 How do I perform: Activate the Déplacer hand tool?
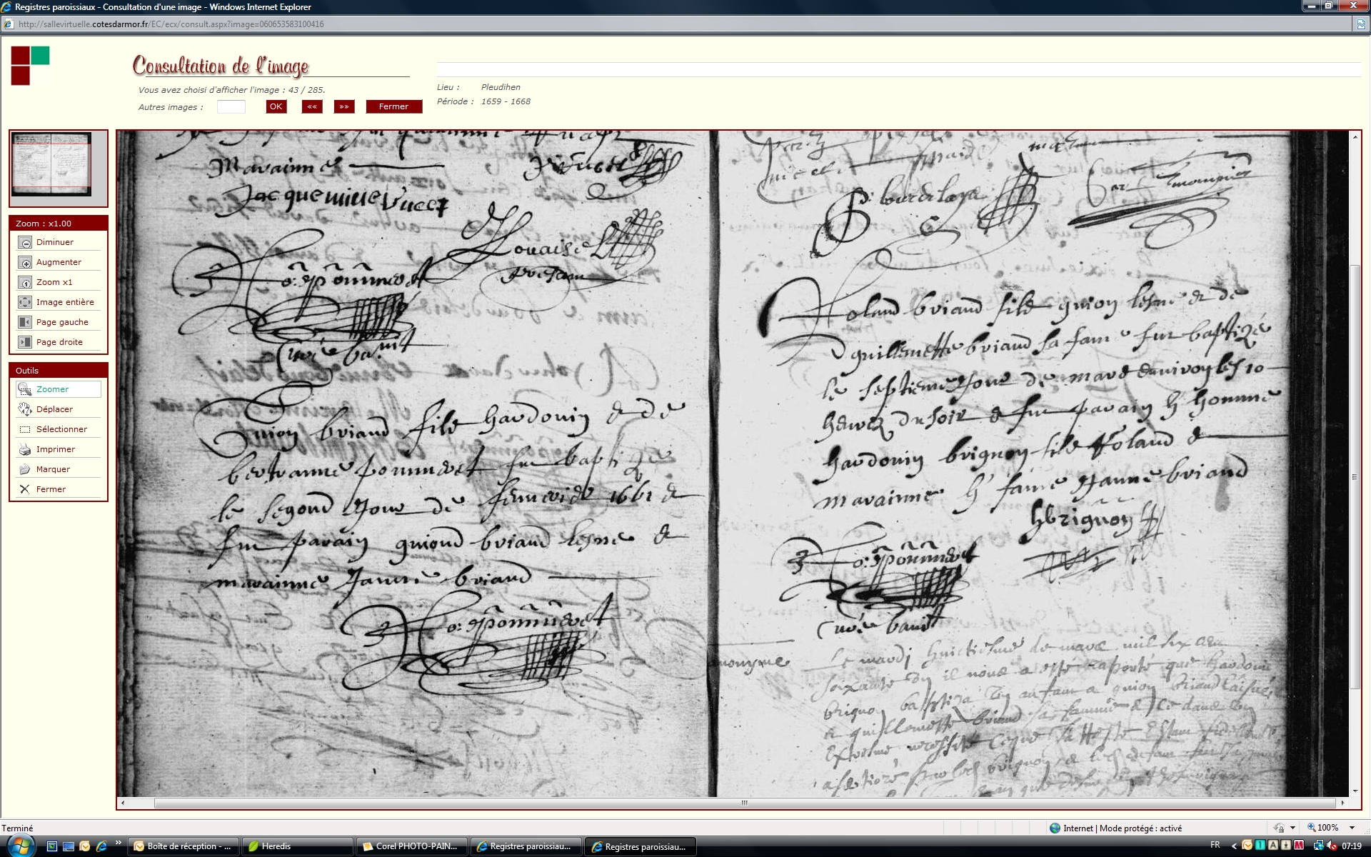(25, 409)
